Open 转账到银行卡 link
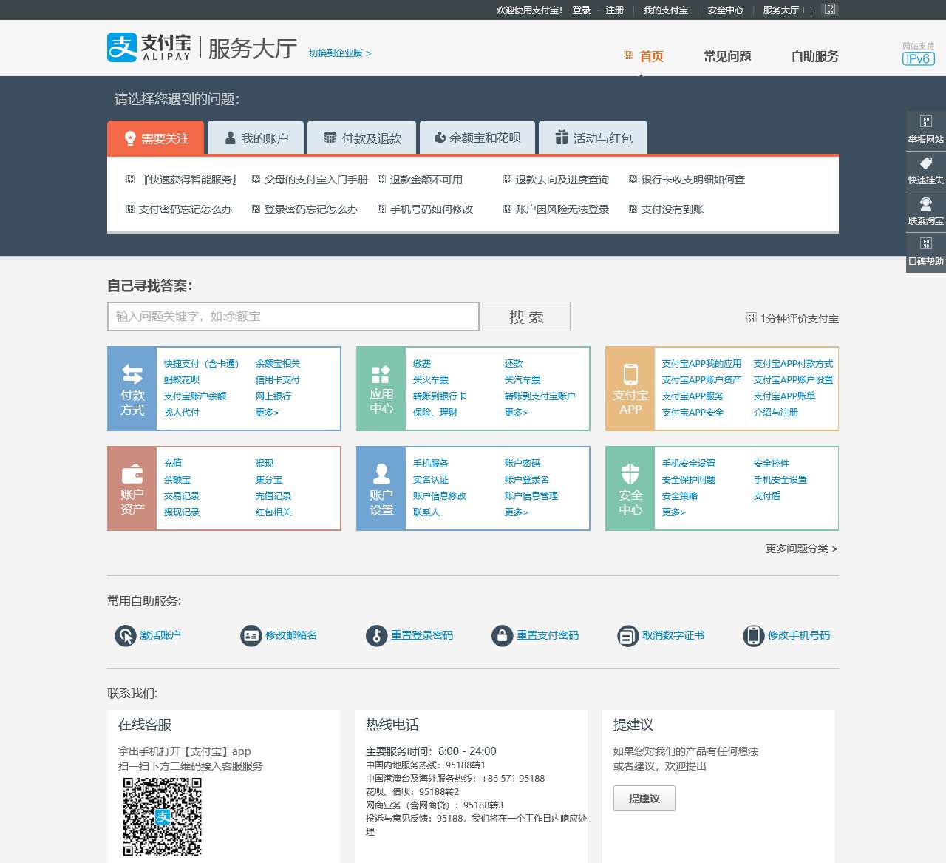 pos(440,396)
